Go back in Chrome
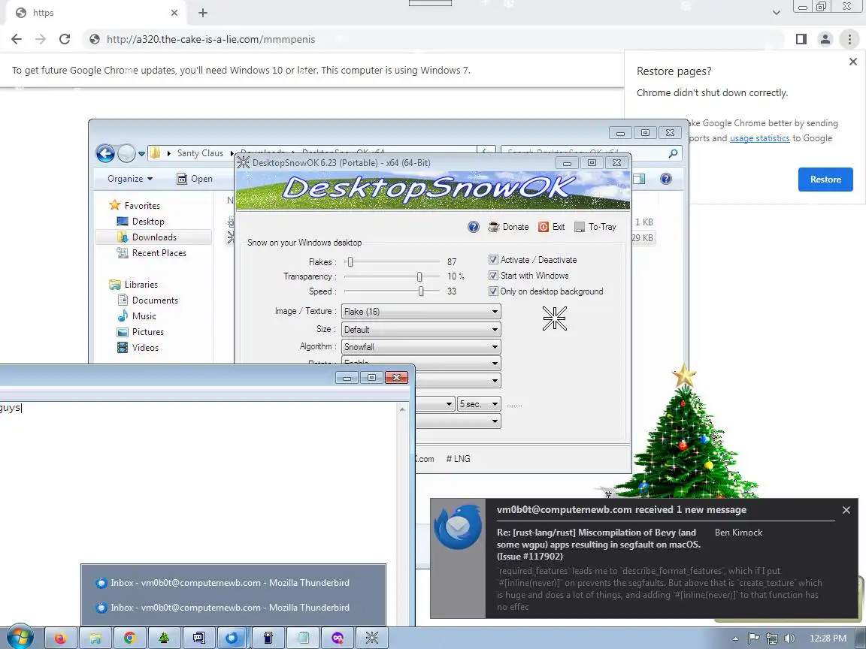 [17, 39]
